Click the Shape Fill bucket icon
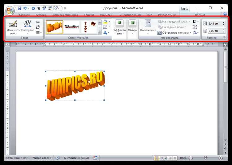 click(105, 22)
